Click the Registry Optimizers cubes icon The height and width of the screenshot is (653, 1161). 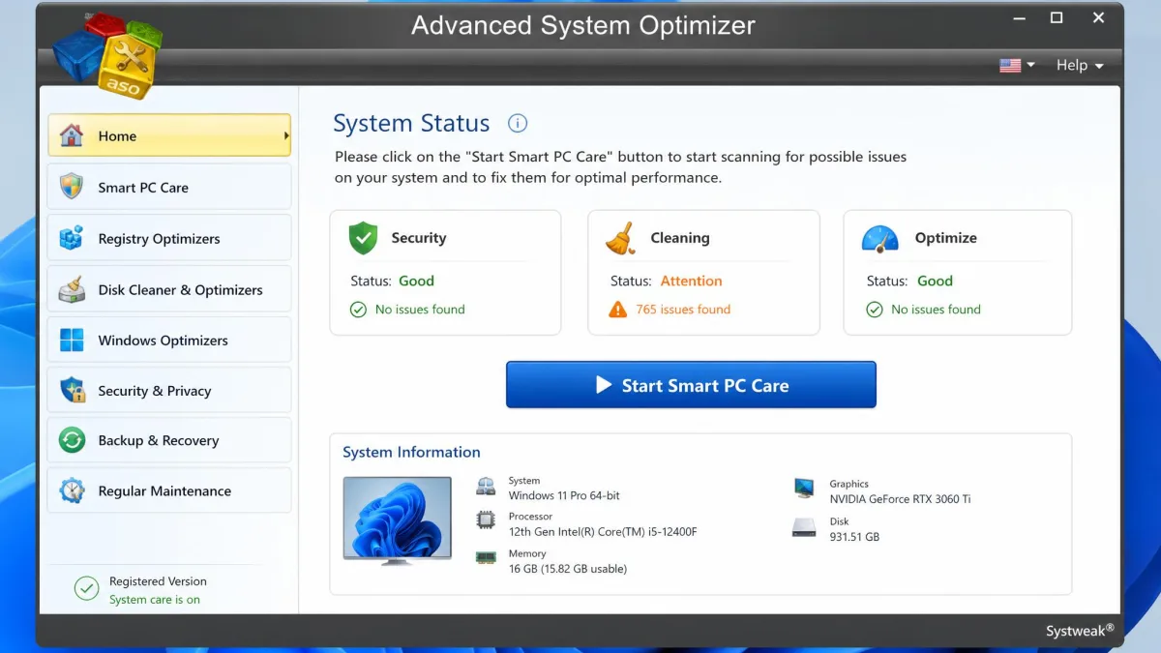[x=72, y=238]
